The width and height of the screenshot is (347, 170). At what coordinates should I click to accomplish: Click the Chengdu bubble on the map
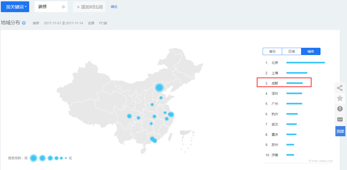click(x=129, y=116)
